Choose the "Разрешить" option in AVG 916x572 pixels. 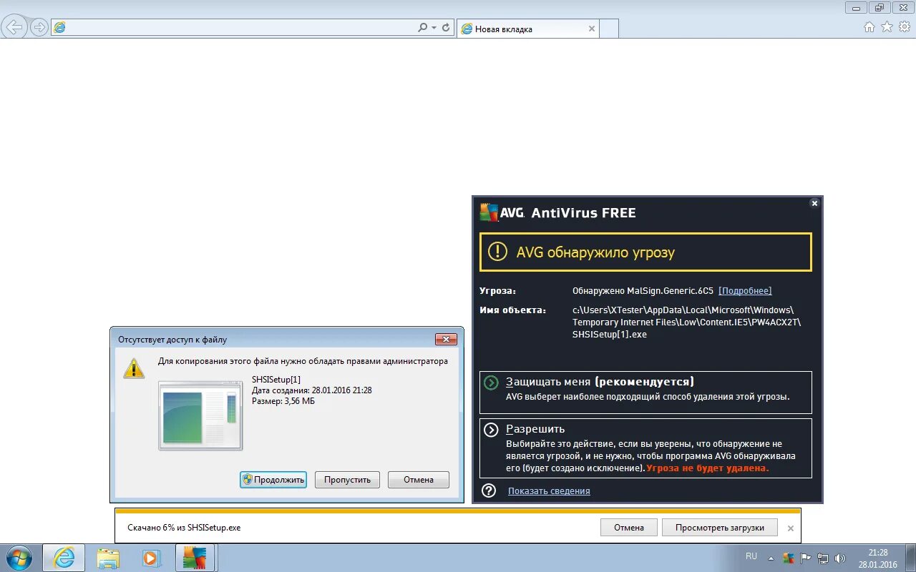[x=645, y=448]
